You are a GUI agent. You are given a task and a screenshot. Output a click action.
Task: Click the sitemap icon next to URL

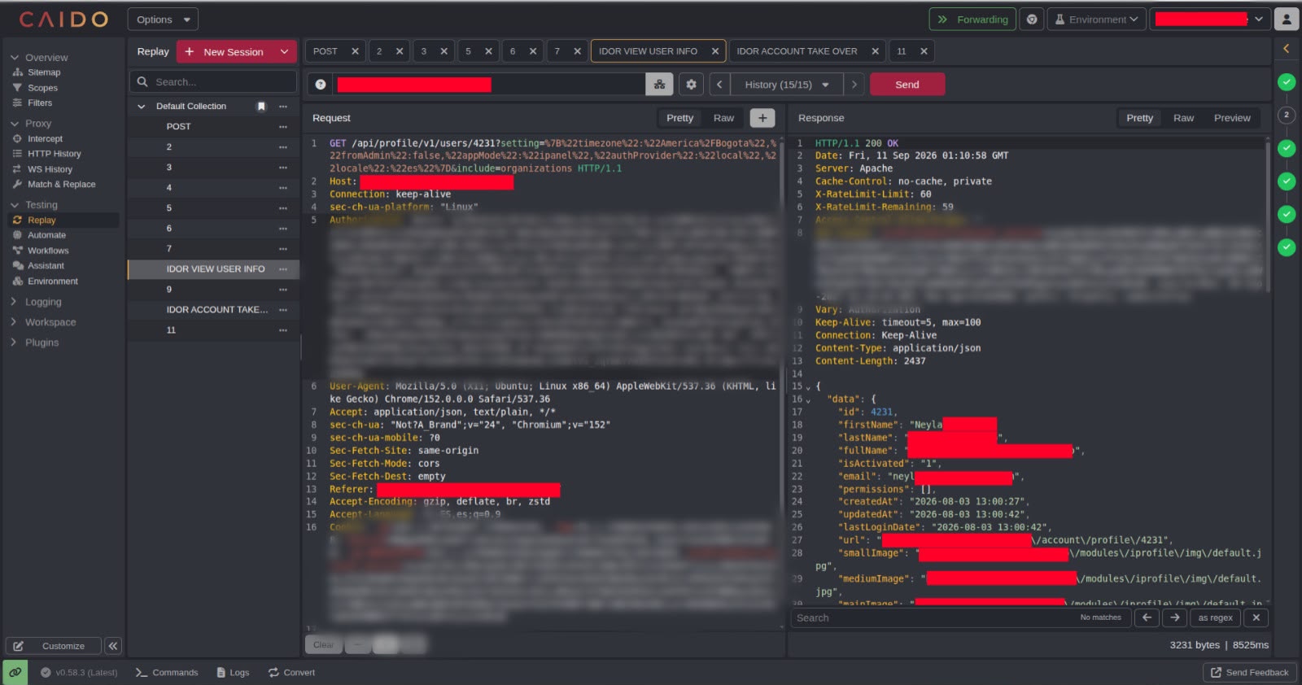(659, 85)
